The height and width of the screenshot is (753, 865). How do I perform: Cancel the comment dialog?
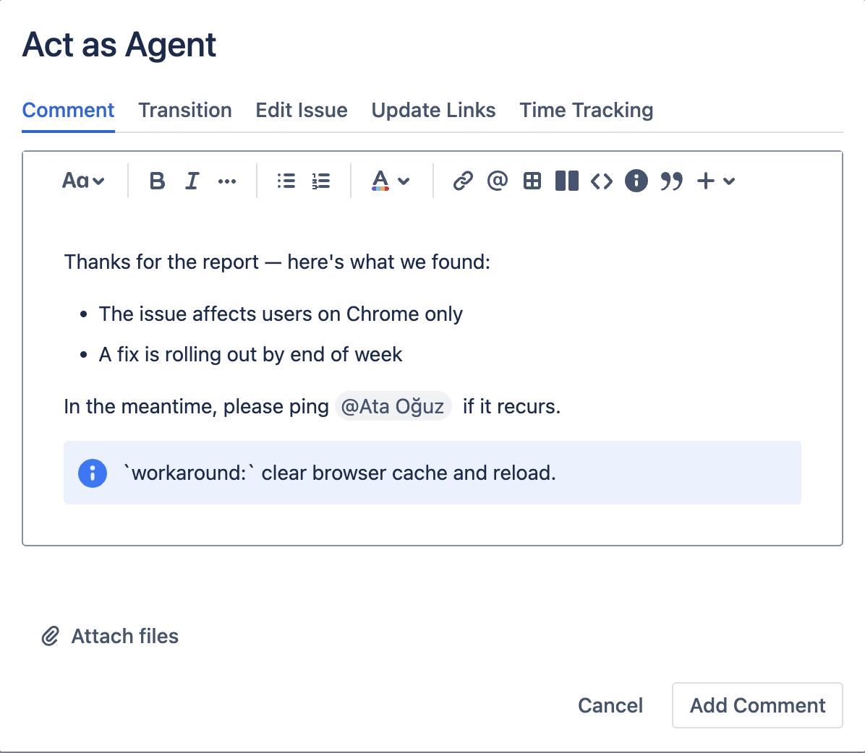click(610, 705)
